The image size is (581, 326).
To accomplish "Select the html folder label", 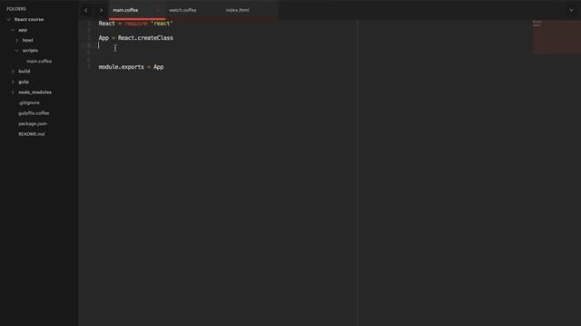I will (27, 40).
